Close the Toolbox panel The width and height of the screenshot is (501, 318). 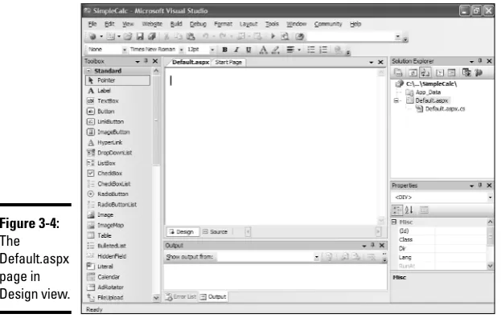coord(155,61)
